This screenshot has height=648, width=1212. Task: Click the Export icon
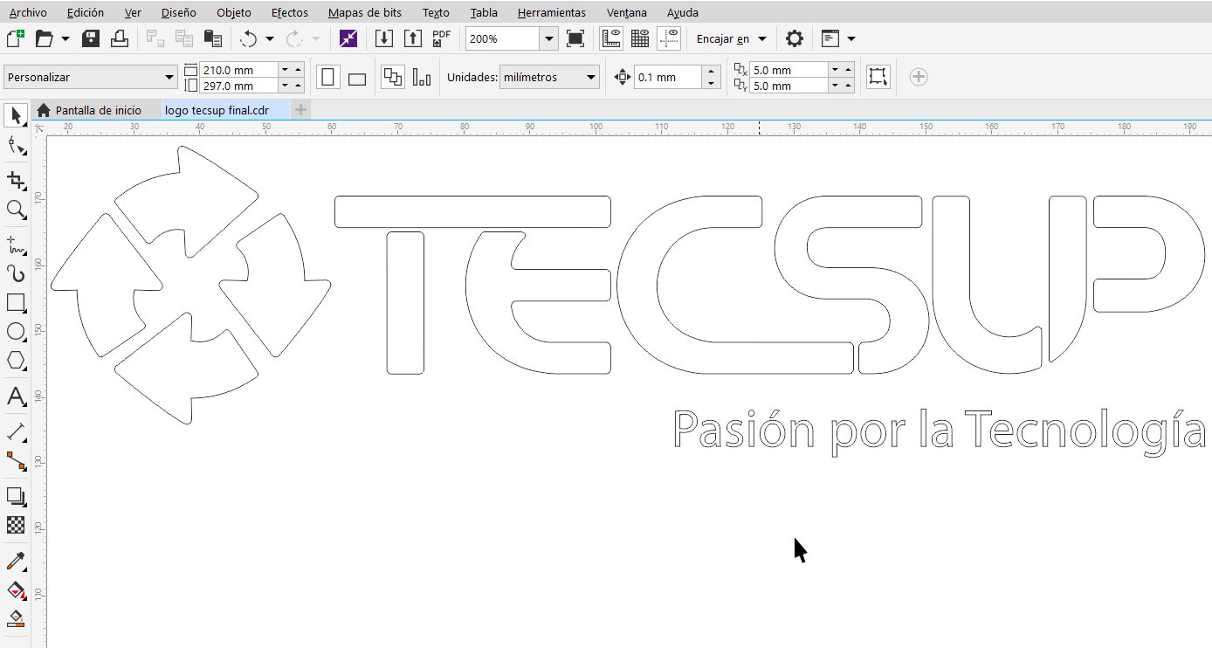click(413, 38)
